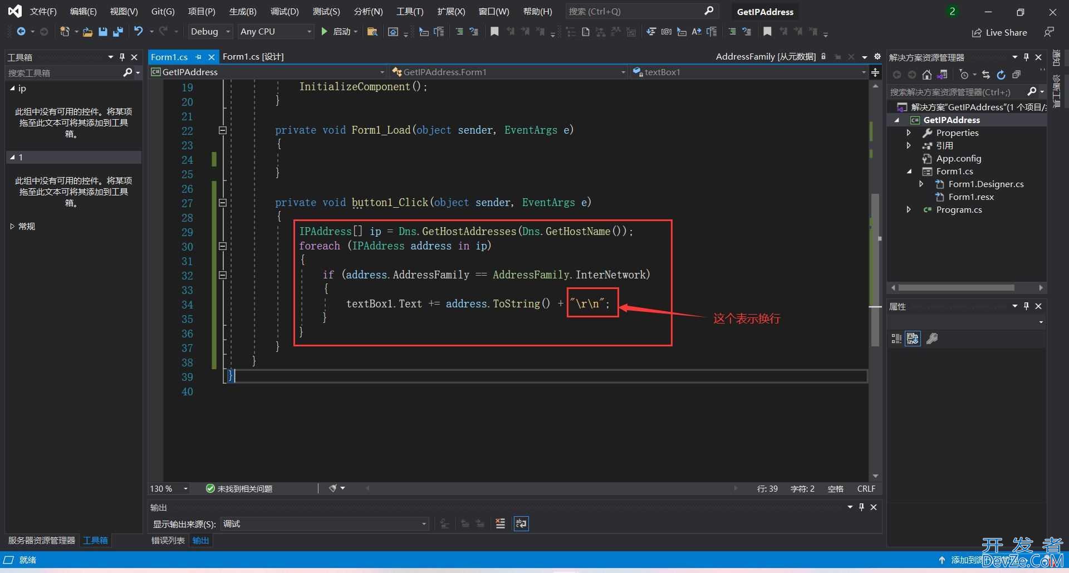Click the navigate backward toolbar icon
The width and height of the screenshot is (1069, 573).
click(21, 32)
